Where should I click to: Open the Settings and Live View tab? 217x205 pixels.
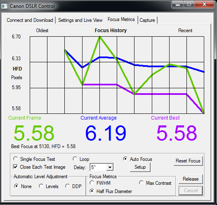[x=80, y=20]
